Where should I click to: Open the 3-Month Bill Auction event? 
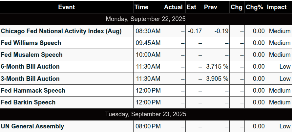[31, 79]
